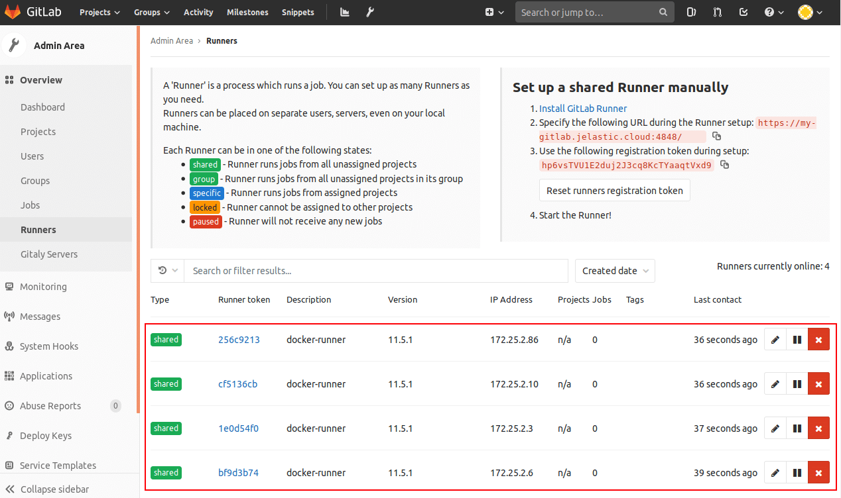Pause runner 1e0d54f0
Viewport: 841px width, 498px height.
(797, 428)
